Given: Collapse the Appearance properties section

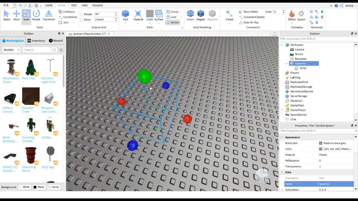Looking at the screenshot, I should click(282, 137).
